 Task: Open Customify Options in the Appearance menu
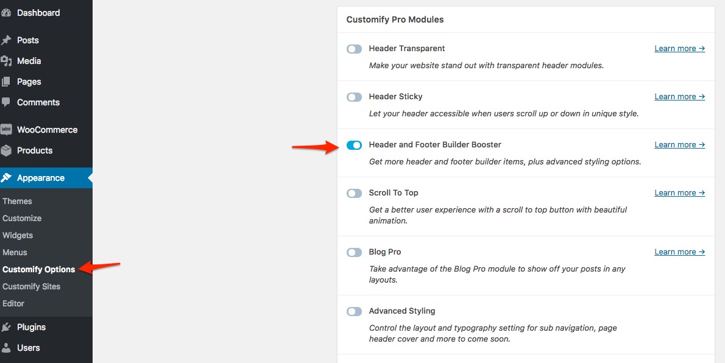pyautogui.click(x=39, y=269)
